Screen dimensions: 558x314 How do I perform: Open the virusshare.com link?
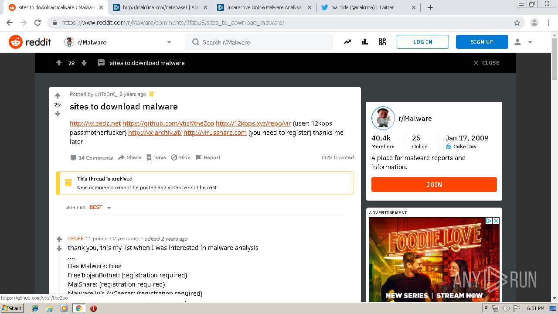coord(215,133)
